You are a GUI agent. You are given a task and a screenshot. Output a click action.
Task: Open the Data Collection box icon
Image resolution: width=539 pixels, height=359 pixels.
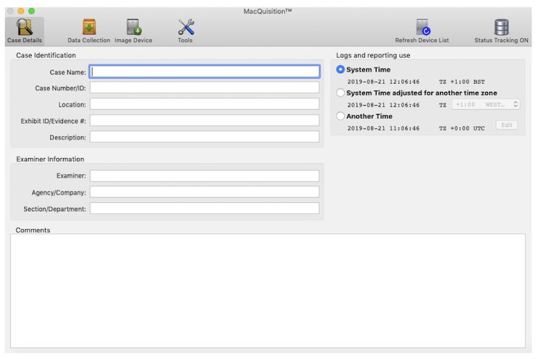tap(89, 27)
